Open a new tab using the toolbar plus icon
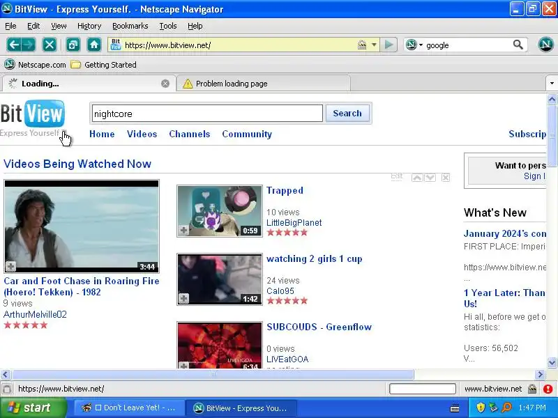558x418 pixels. point(73,45)
